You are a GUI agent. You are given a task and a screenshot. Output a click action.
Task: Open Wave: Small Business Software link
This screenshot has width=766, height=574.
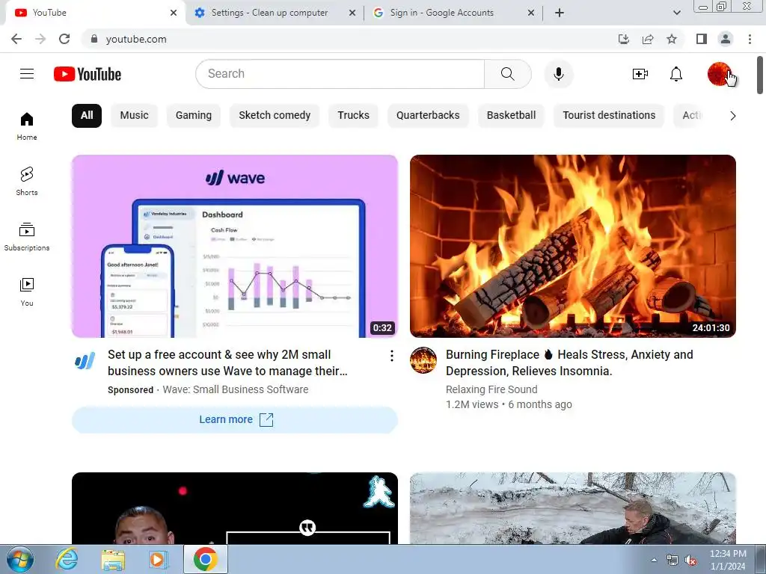coord(236,389)
